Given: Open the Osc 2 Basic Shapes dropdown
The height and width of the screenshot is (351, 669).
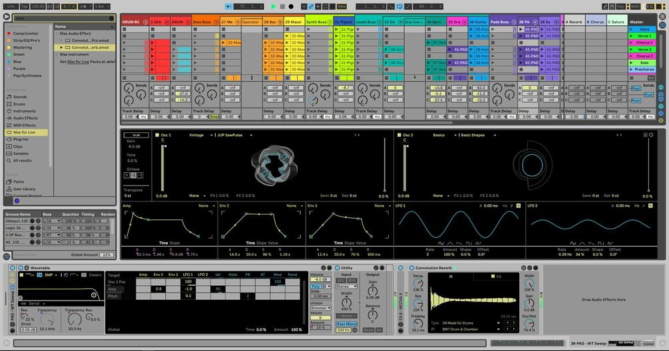Looking at the screenshot, I should [477, 135].
